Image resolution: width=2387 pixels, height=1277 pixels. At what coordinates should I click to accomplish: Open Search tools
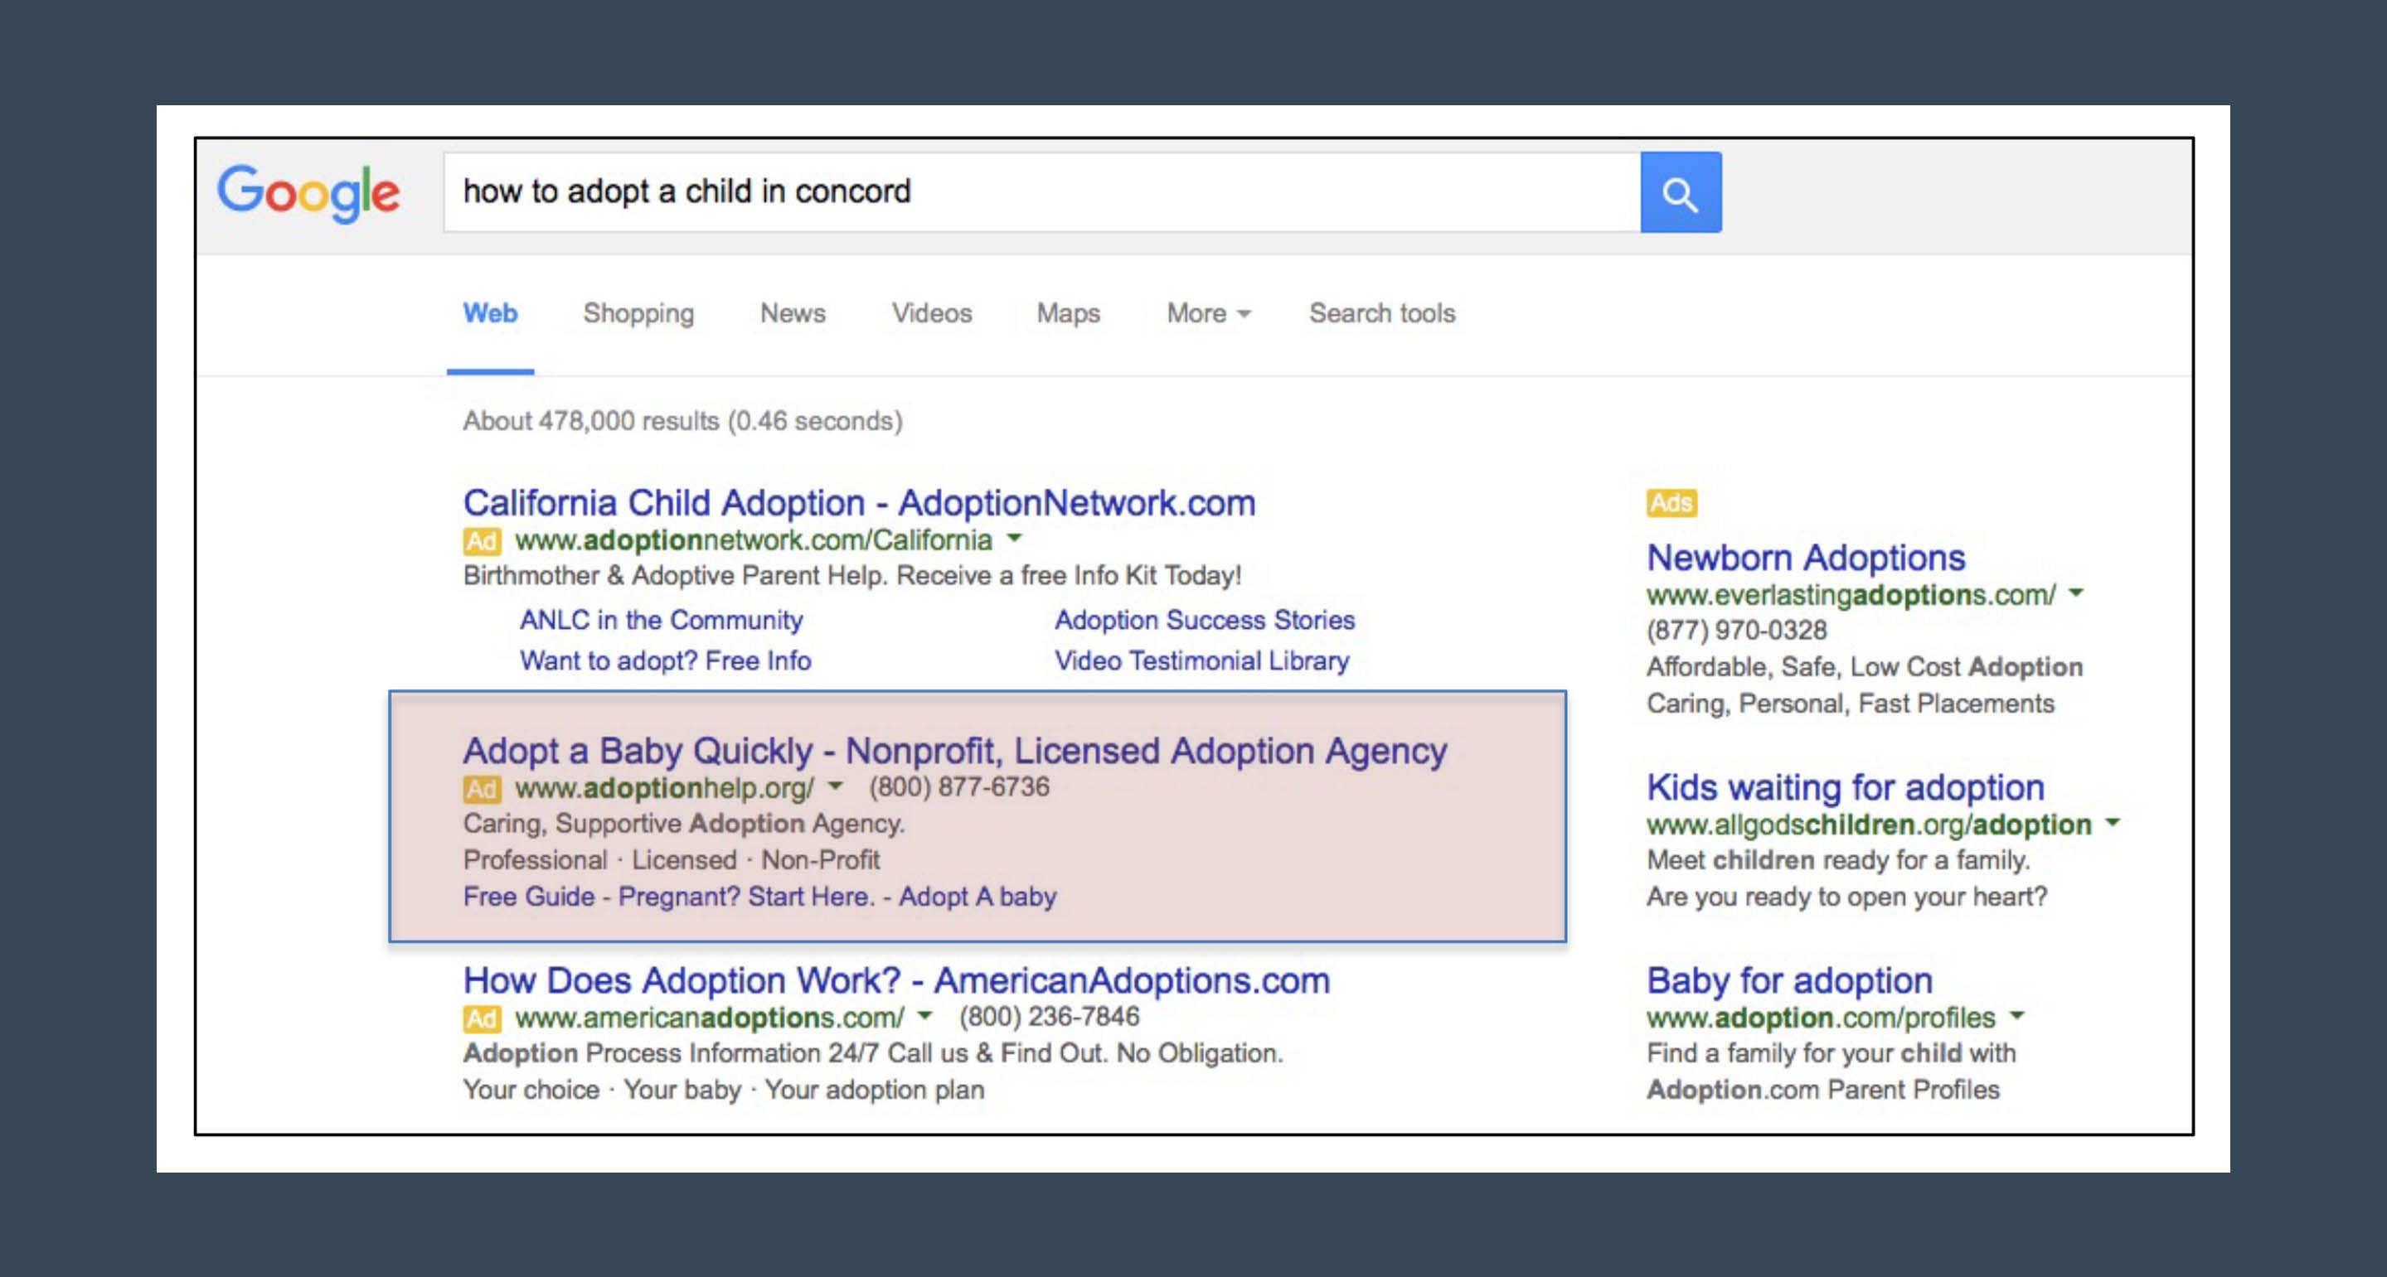tap(1381, 313)
